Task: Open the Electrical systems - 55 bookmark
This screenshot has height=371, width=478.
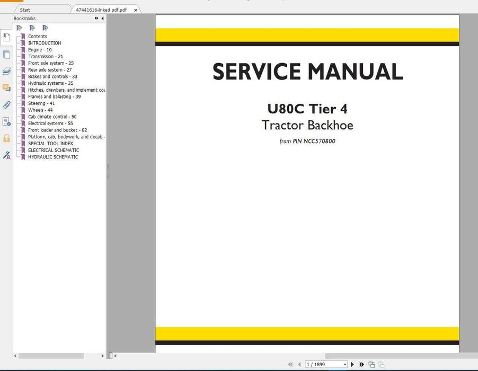Action: (x=50, y=123)
